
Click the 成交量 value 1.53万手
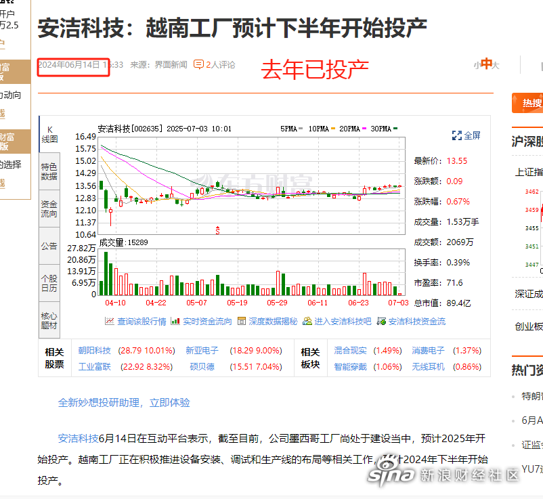(462, 222)
